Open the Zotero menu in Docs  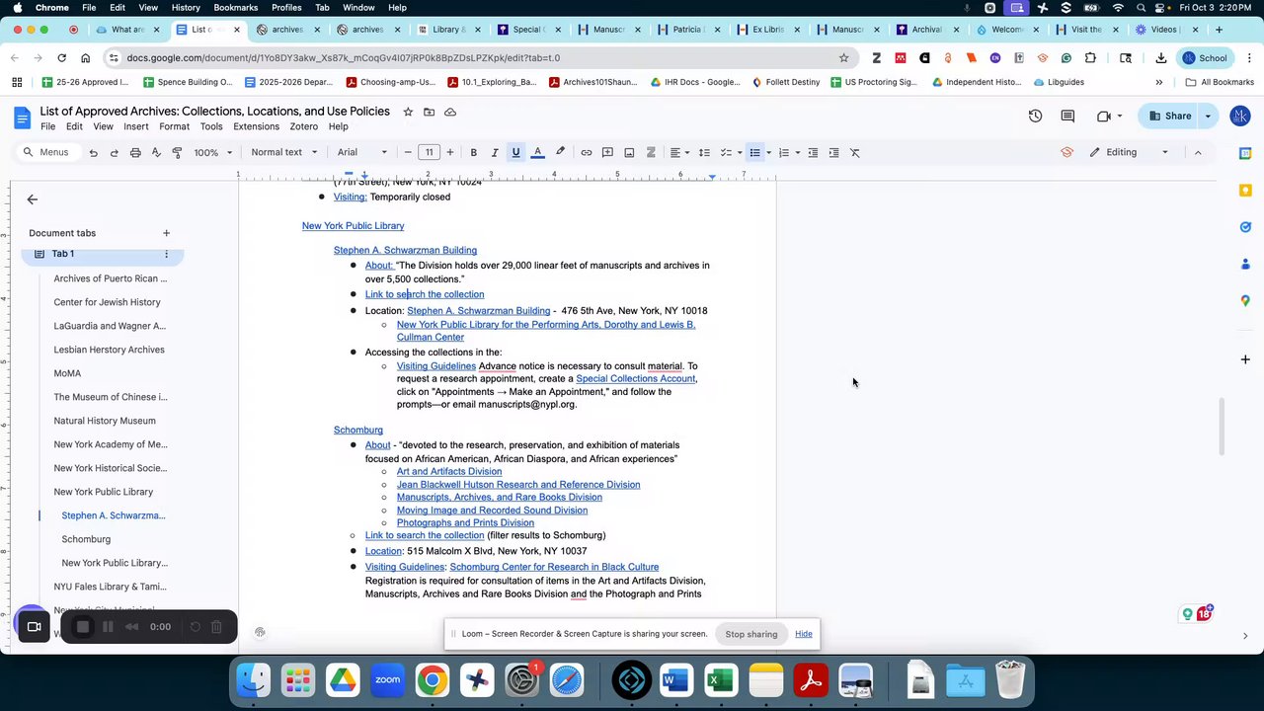coord(303,126)
